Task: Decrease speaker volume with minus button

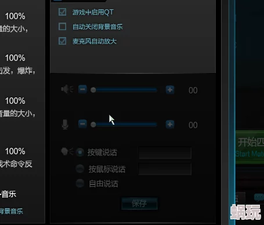Action: click(82, 89)
